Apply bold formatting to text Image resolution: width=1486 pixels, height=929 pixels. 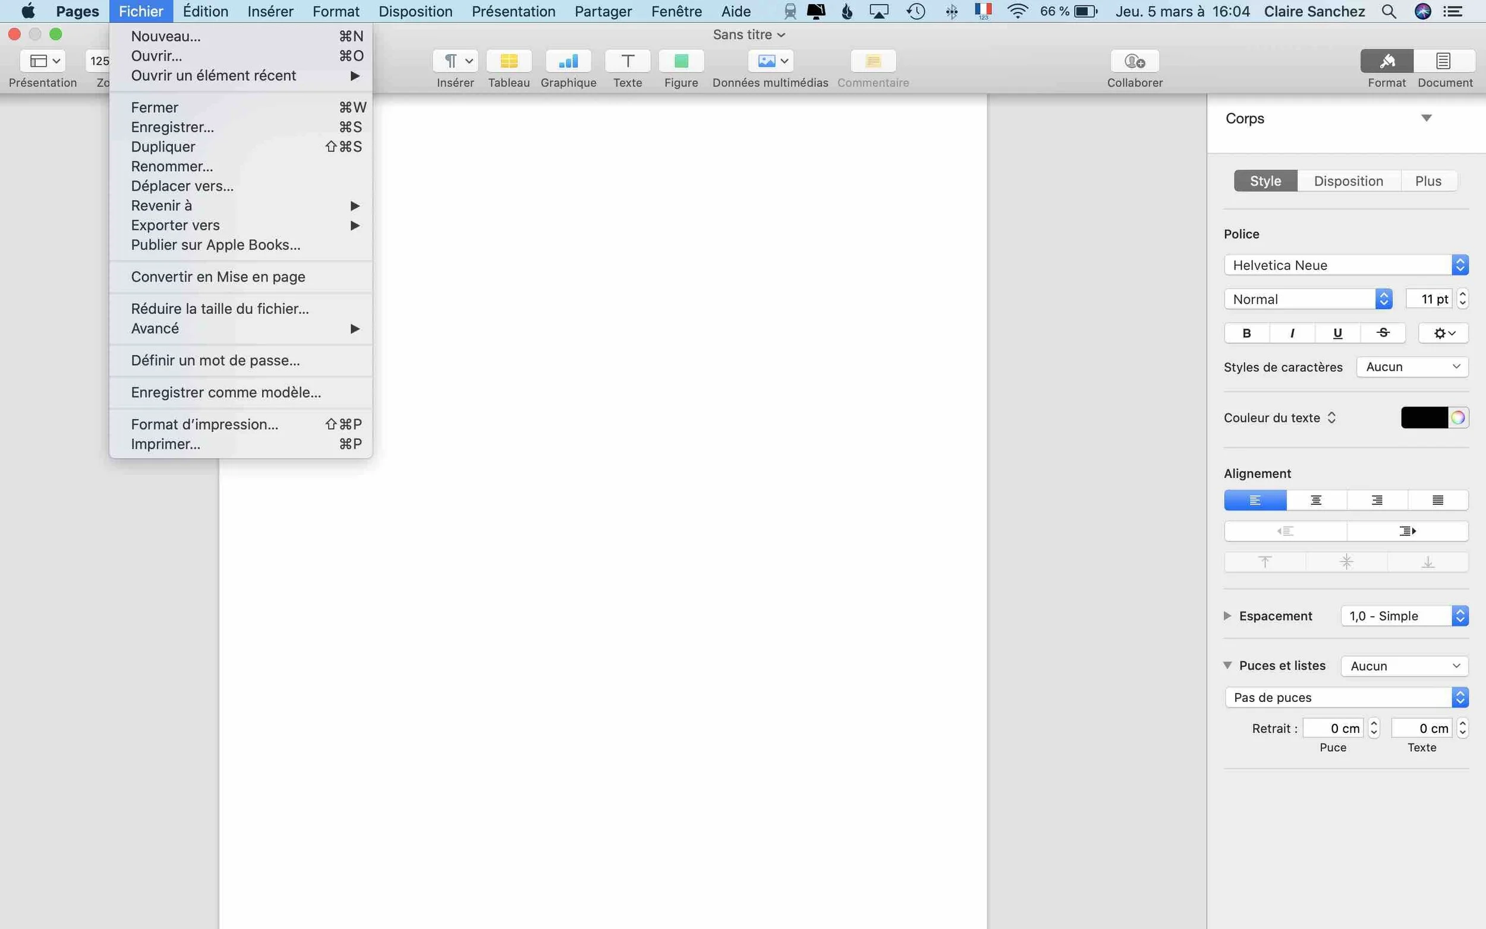click(1246, 332)
